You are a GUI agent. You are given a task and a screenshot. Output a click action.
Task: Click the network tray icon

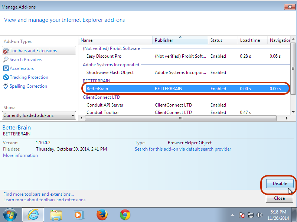coord(250,215)
